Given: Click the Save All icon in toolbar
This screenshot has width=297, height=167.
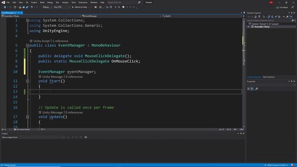Looking at the screenshot, I should [27, 7].
